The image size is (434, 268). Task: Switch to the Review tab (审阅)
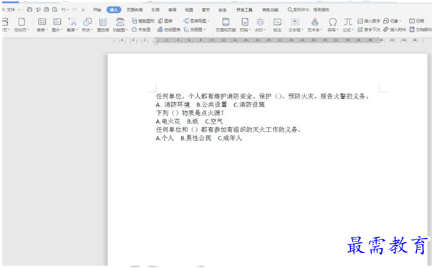(x=172, y=10)
